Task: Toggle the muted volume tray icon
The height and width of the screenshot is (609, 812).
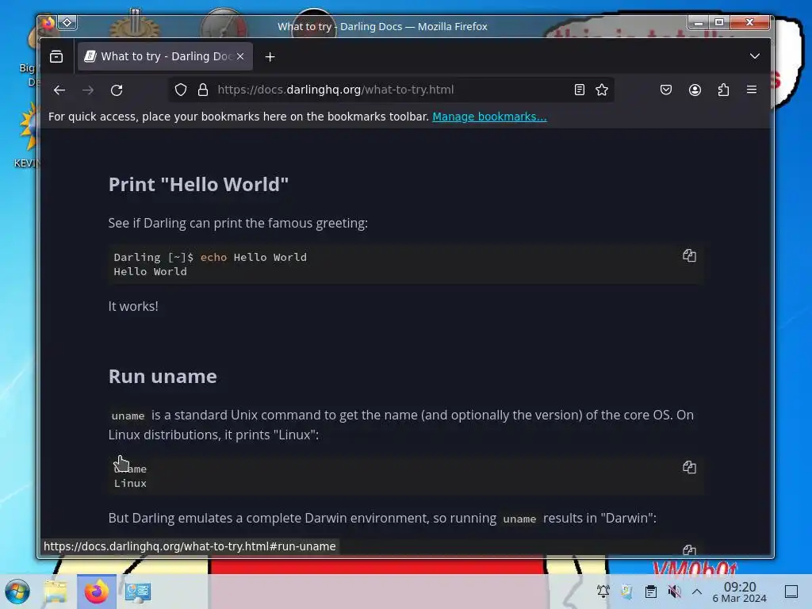Action: [x=674, y=592]
